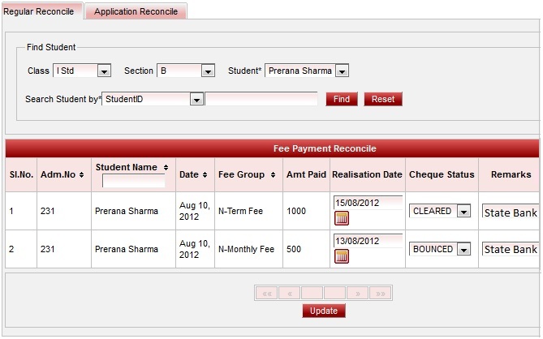Open Search Student by StudentID dropdown

point(196,99)
